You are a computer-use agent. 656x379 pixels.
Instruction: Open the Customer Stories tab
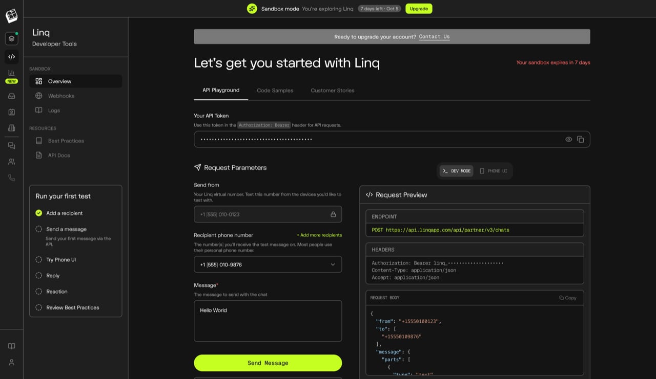point(333,91)
